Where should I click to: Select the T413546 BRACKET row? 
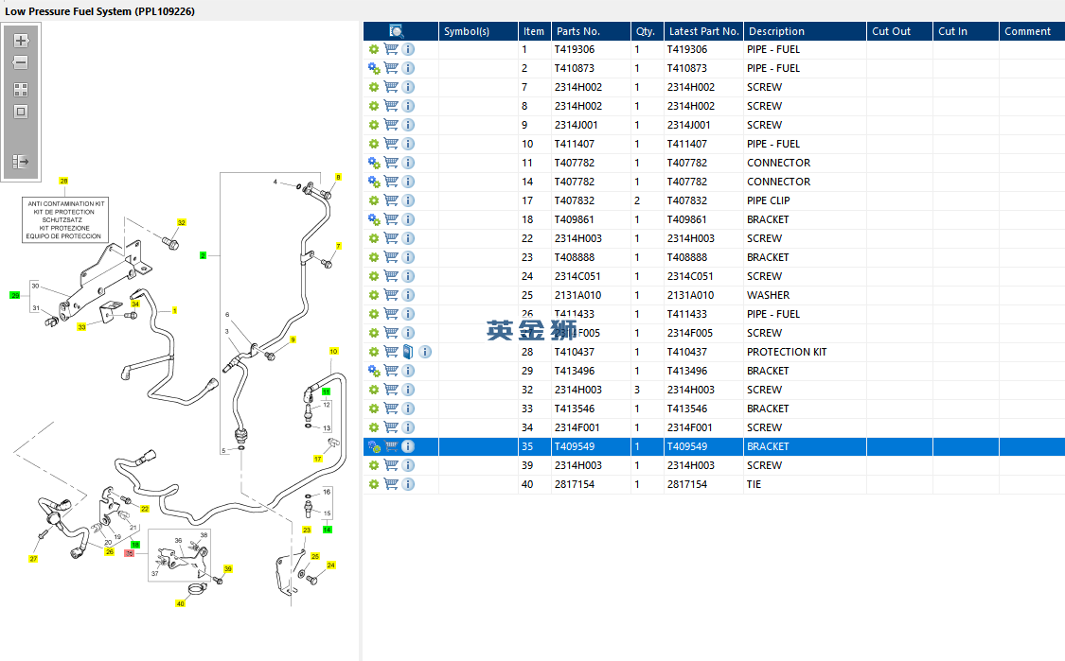click(x=714, y=409)
